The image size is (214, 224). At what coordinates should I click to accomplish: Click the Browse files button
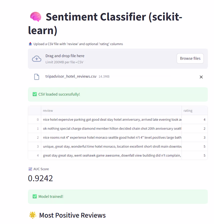point(190,58)
